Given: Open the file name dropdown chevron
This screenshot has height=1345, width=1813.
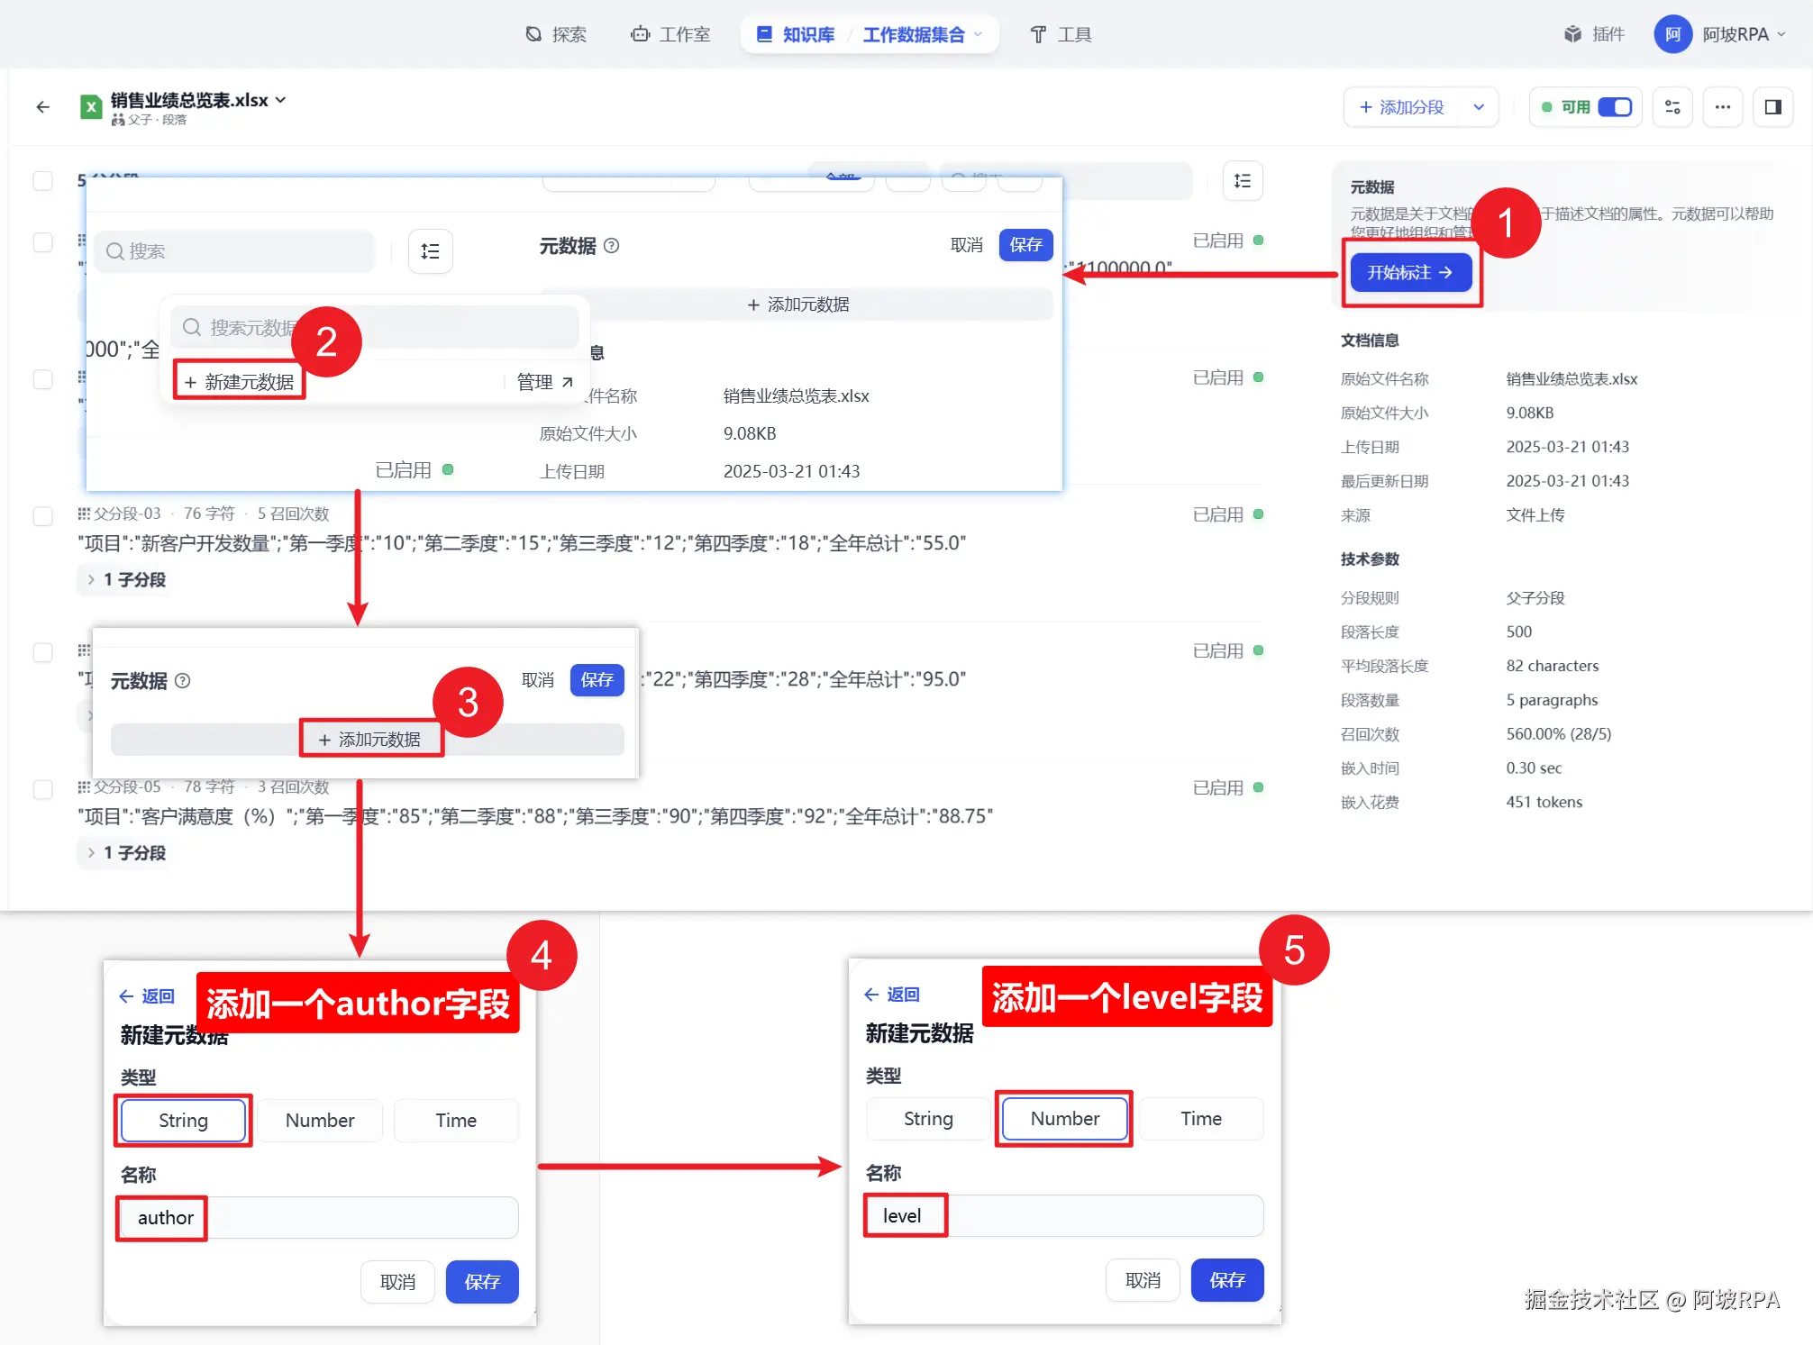Looking at the screenshot, I should (x=280, y=100).
